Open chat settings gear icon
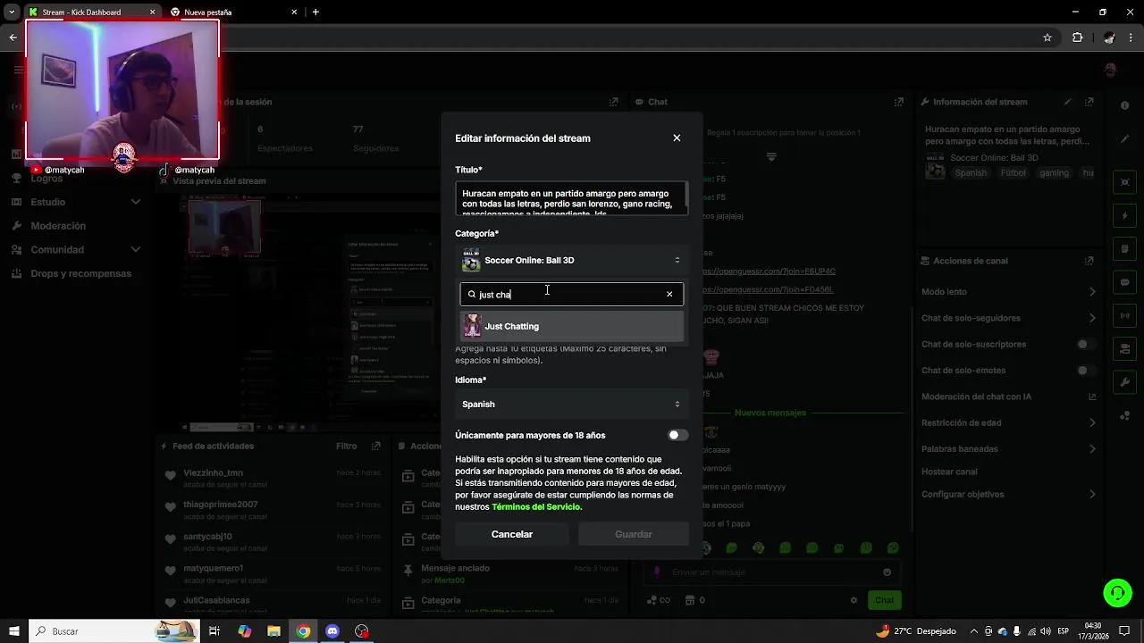 click(x=854, y=600)
